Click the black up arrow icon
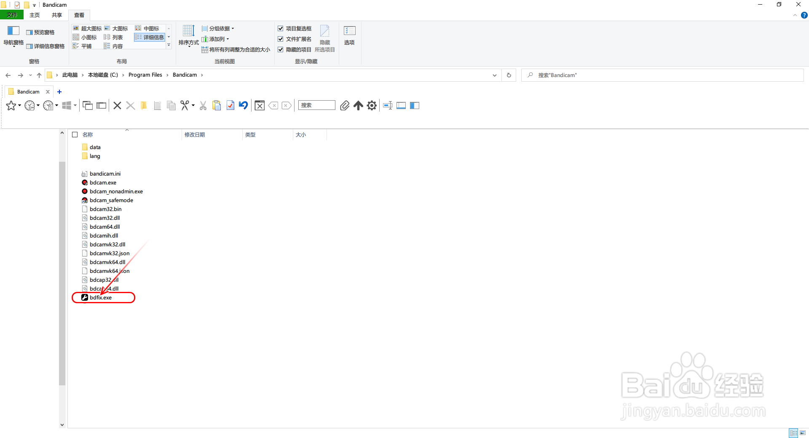 358,106
